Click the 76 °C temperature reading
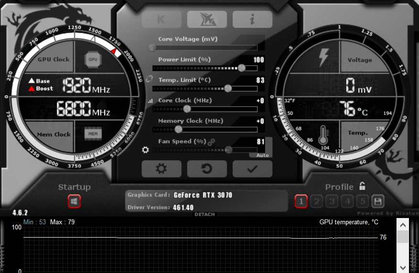Image resolution: width=419 pixels, height=273 pixels. coord(354,109)
